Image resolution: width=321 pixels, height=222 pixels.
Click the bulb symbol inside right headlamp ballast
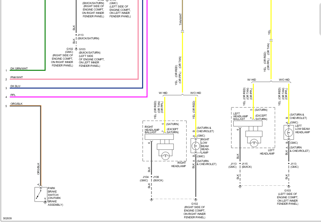(x=166, y=156)
